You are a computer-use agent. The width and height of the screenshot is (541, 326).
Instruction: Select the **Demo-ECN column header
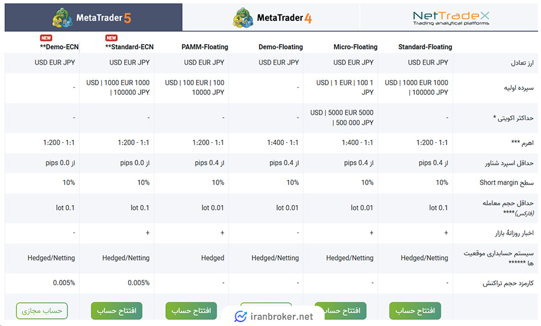click(x=60, y=47)
